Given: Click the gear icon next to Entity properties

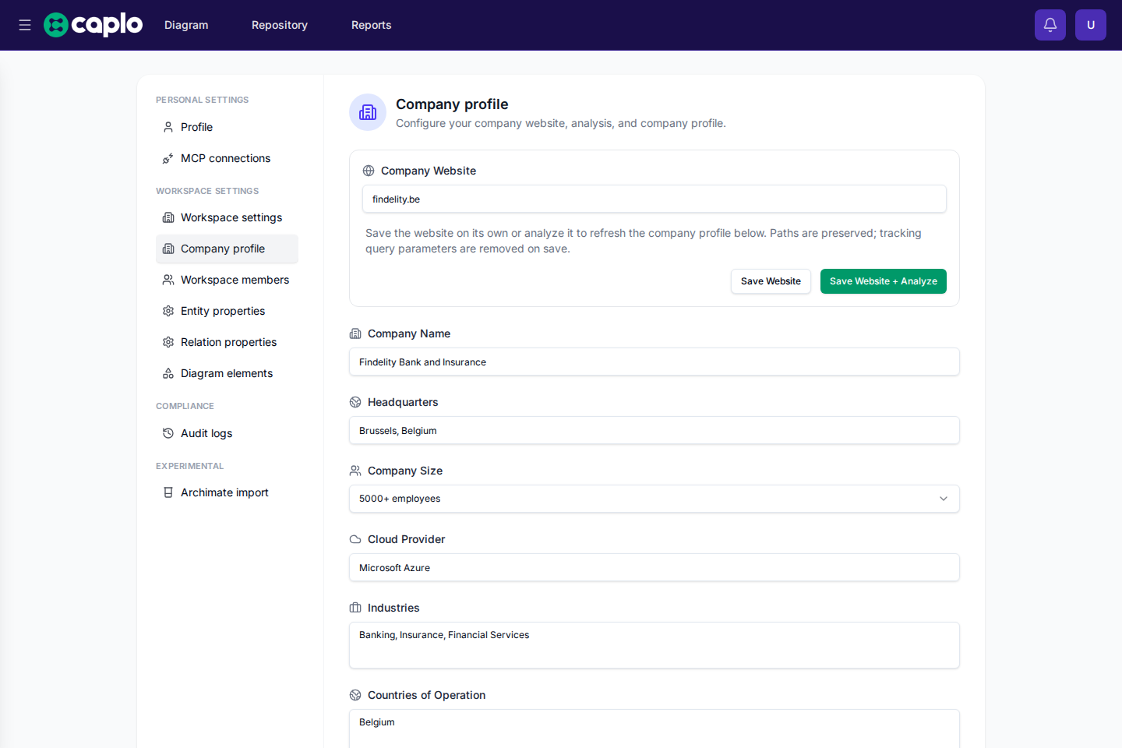Looking at the screenshot, I should 168,311.
